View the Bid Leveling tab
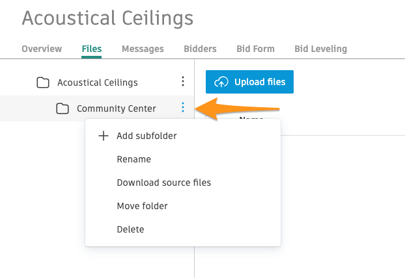The width and height of the screenshot is (405, 278). click(320, 49)
